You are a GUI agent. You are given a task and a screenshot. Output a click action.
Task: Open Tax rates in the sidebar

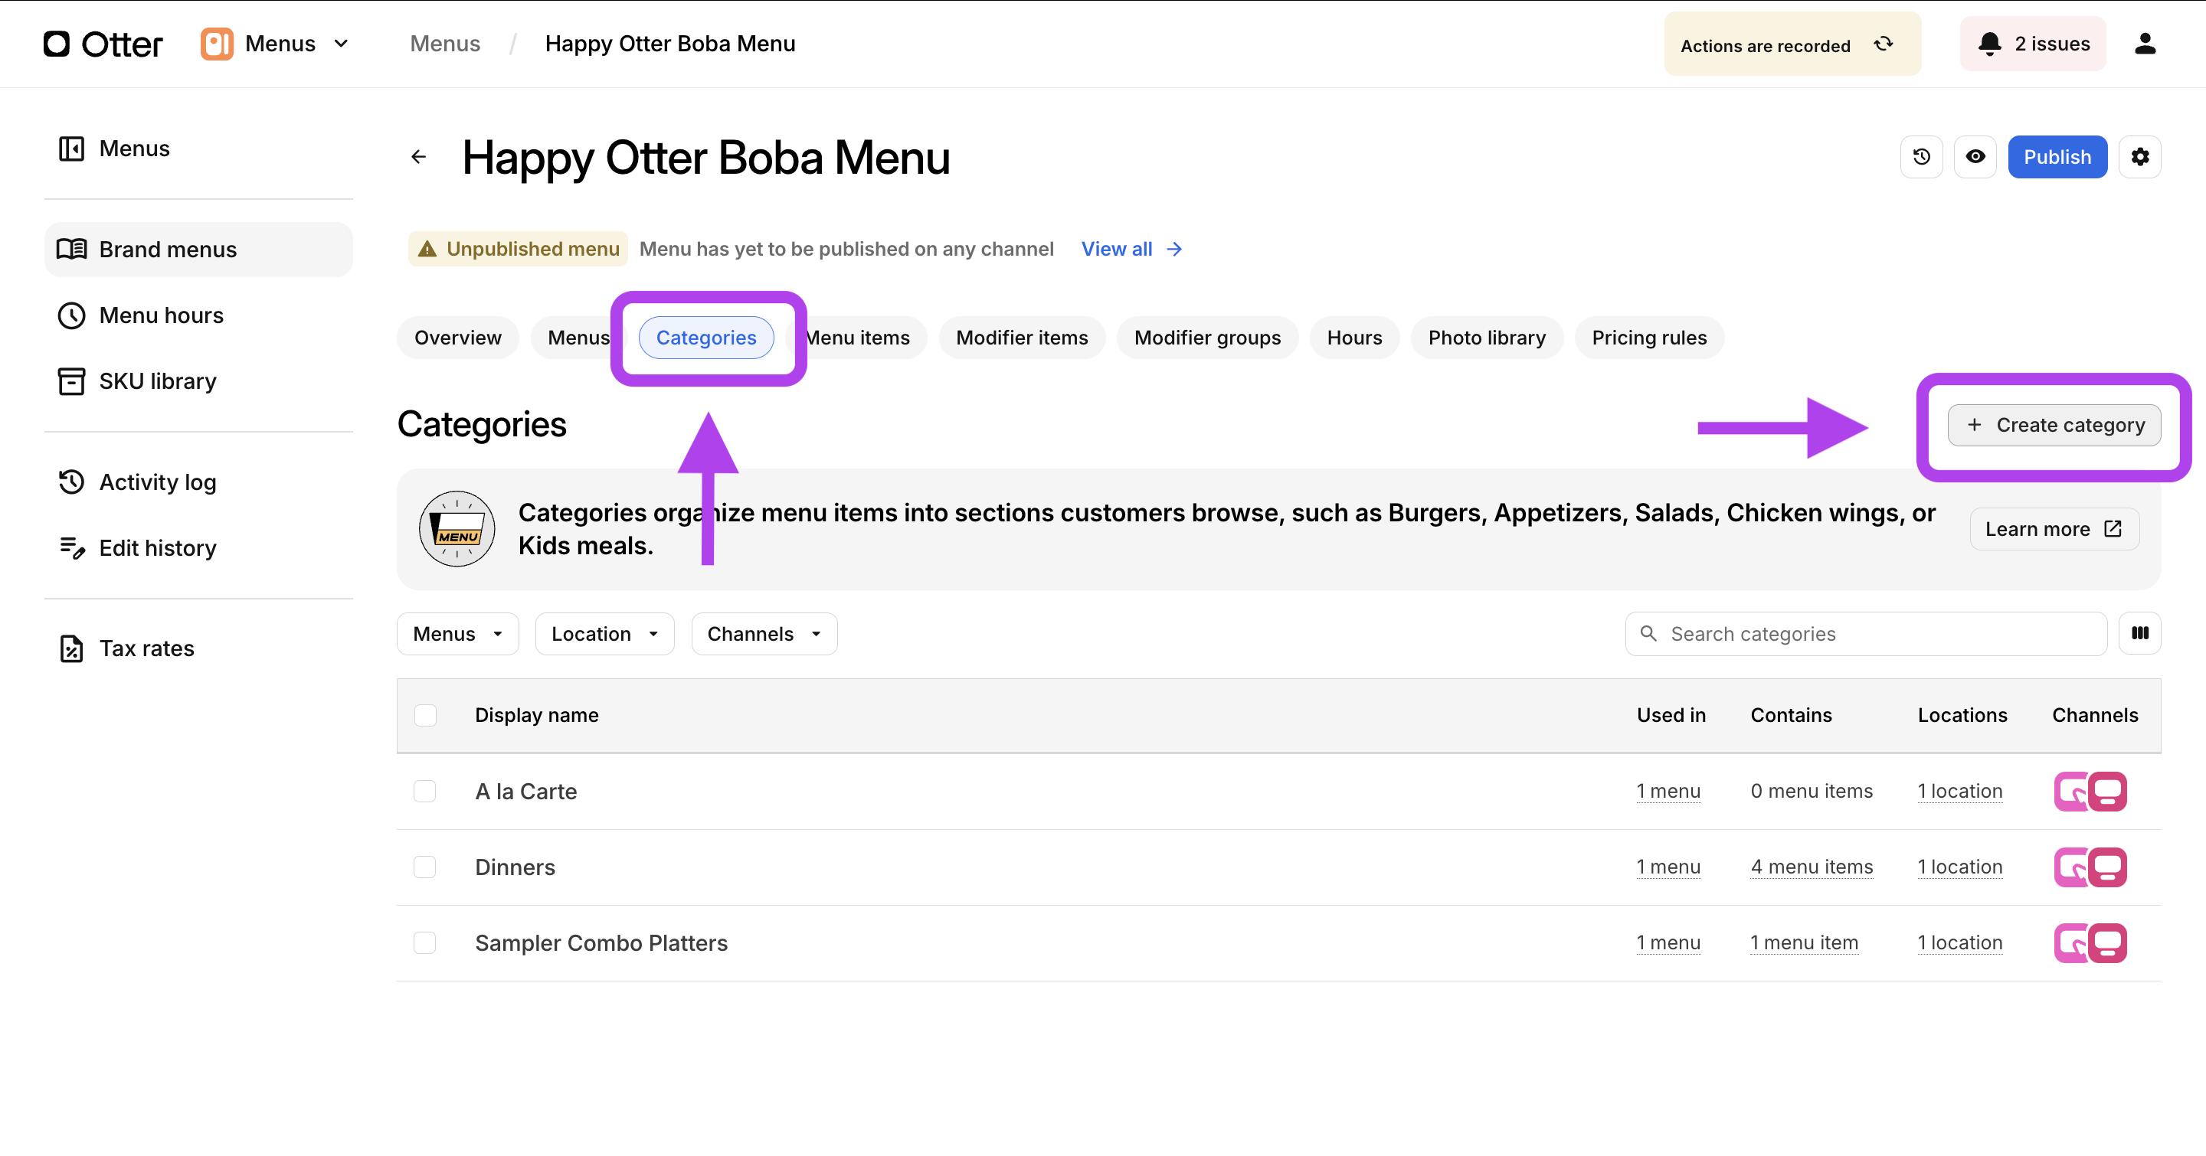coord(198,648)
